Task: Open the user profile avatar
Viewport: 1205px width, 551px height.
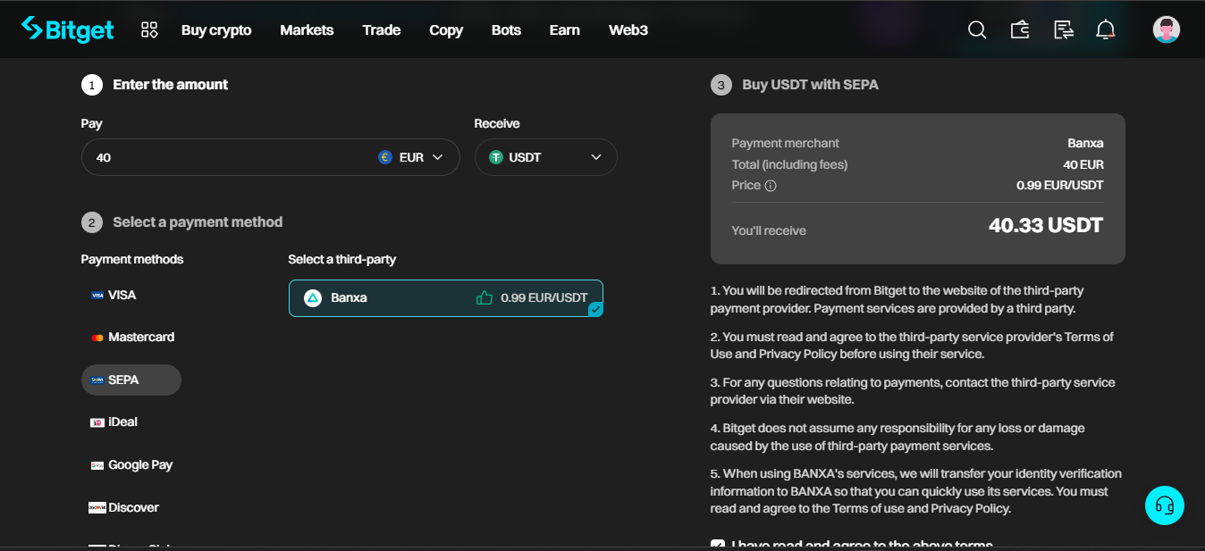Action: tap(1167, 29)
